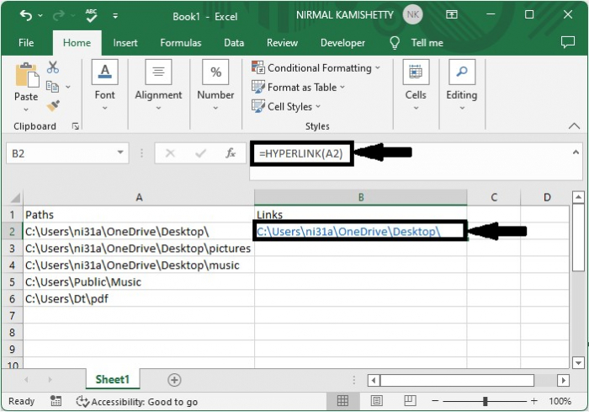Viewport: 589px width, 412px height.
Task: Click the Redo arrow icon
Action: [59, 15]
